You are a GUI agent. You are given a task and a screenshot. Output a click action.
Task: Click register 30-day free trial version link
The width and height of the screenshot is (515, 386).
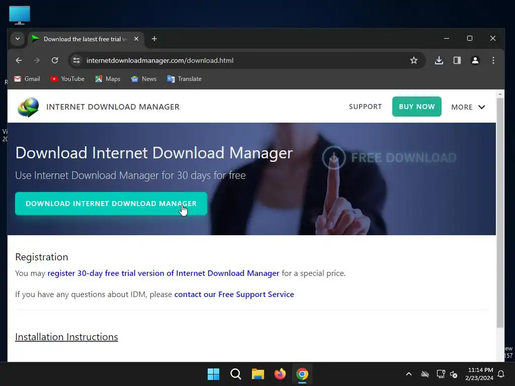click(x=163, y=273)
